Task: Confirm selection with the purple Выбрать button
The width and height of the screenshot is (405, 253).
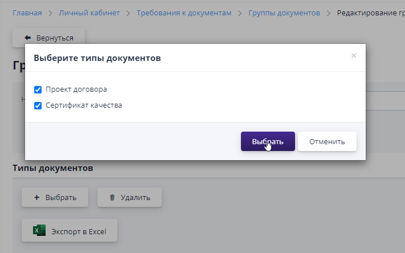Action: [268, 141]
